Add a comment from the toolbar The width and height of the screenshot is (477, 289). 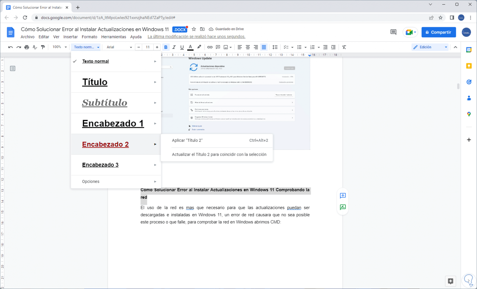point(218,47)
